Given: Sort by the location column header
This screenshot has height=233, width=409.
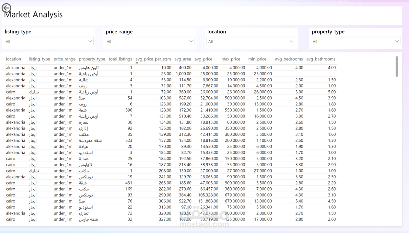Looking at the screenshot, I should pyautogui.click(x=14, y=59).
